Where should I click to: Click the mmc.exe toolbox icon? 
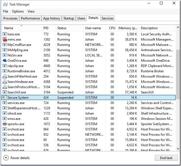coord(5,39)
